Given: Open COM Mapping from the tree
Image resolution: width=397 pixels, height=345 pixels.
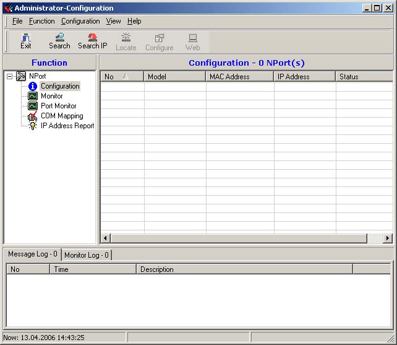Looking at the screenshot, I should (61, 116).
